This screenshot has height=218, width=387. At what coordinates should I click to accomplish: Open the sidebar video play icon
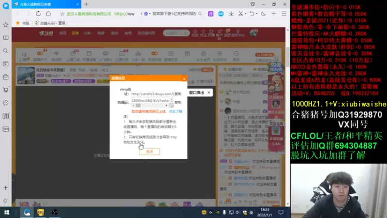tap(5, 64)
